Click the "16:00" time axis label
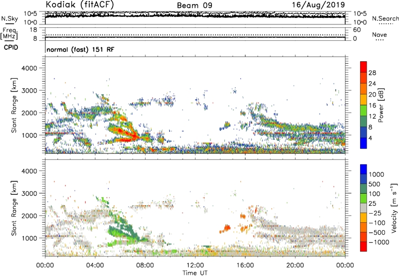The width and height of the screenshot is (399, 276). point(245,266)
